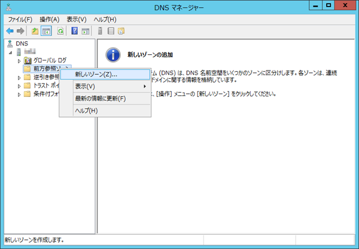Image resolution: width=359 pixels, height=249 pixels.
Task: Click the DNS Manager icon in the title bar
Action: coord(9,7)
